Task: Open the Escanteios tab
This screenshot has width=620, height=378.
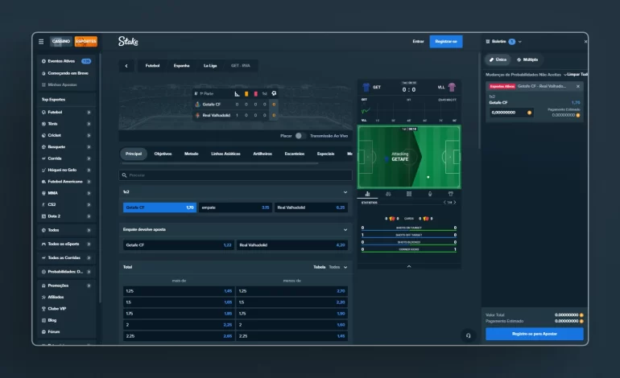Action: [x=295, y=154]
